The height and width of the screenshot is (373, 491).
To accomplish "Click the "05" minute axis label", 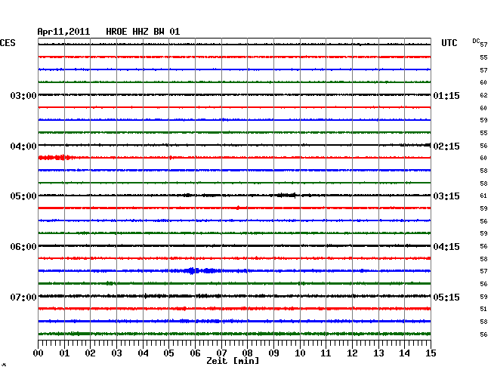I will point(168,353).
